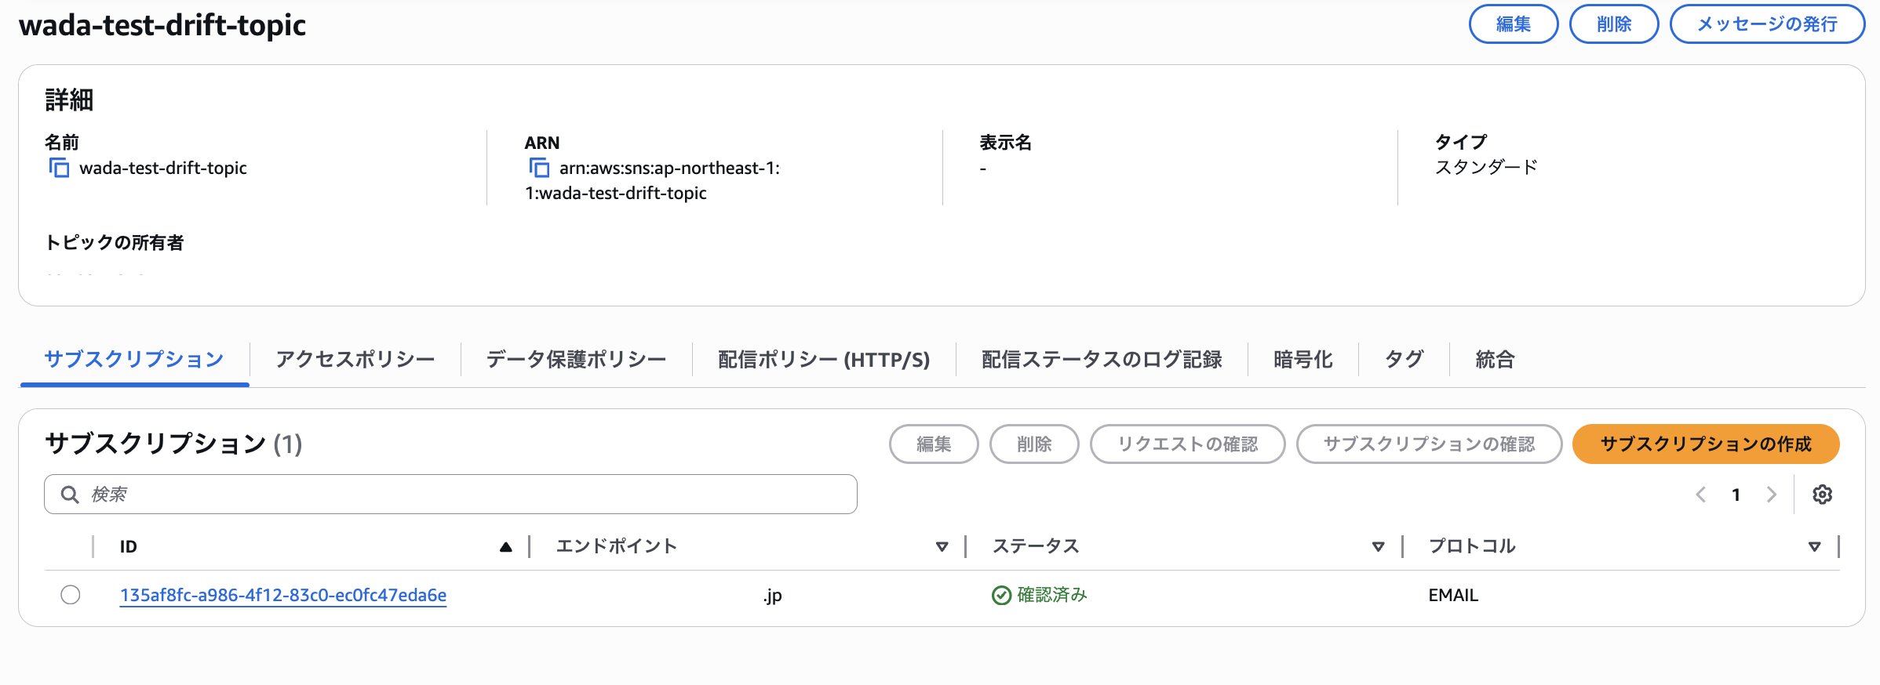This screenshot has width=1880, height=685.
Task: Click リクエストの確認 button
Action: click(x=1188, y=444)
